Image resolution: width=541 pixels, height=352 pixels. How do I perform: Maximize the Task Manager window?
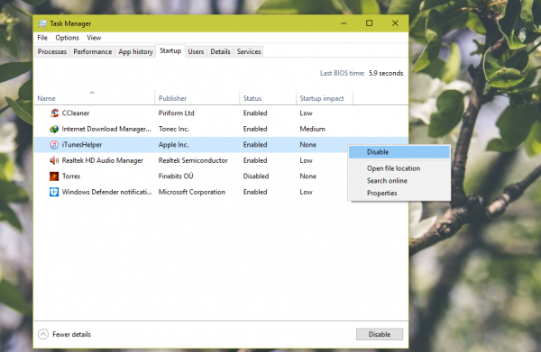tap(369, 23)
